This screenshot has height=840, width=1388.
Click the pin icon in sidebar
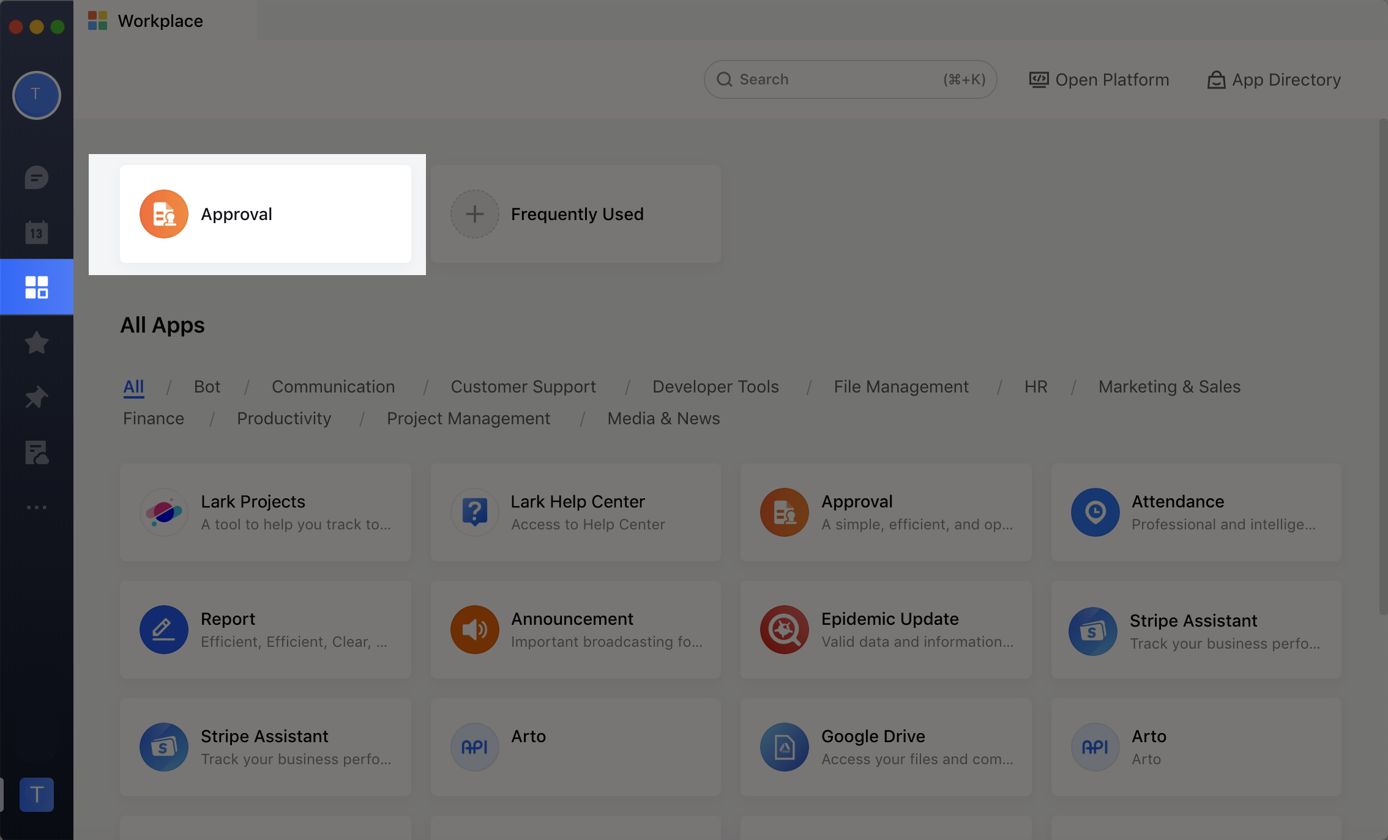click(x=36, y=397)
